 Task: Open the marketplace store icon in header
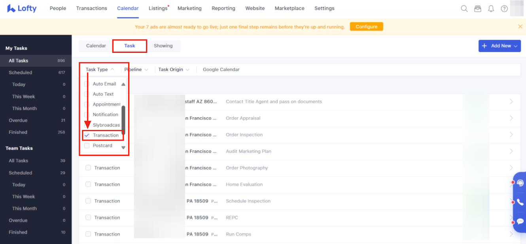pos(478,9)
